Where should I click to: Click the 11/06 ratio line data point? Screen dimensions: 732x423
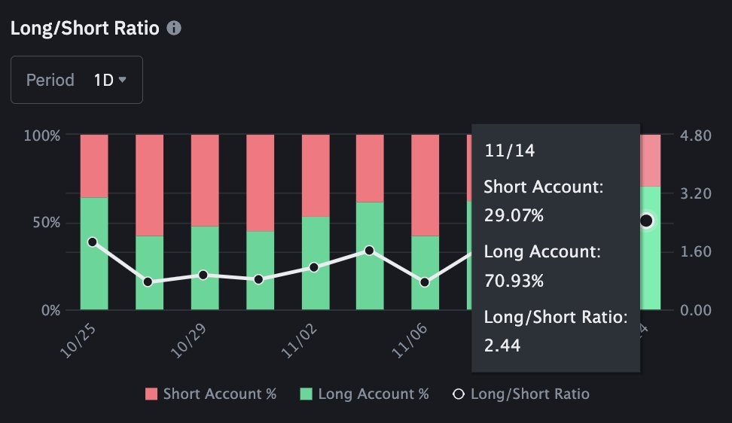(x=425, y=282)
